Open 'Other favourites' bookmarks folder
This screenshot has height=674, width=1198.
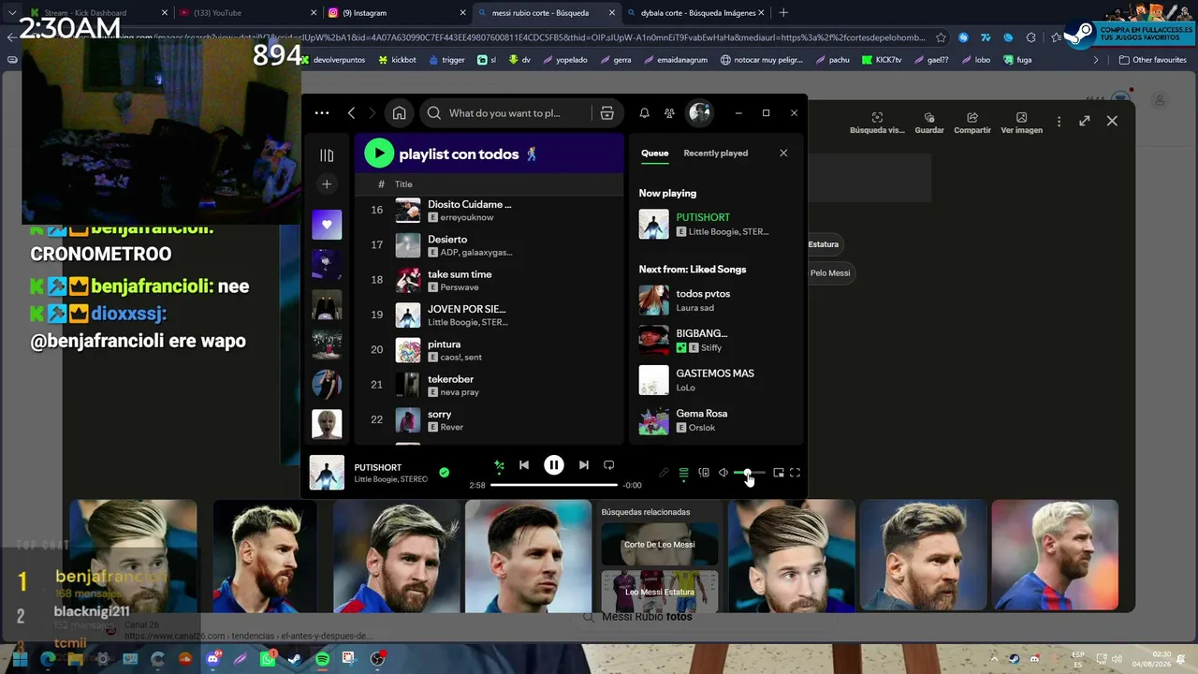(1153, 60)
